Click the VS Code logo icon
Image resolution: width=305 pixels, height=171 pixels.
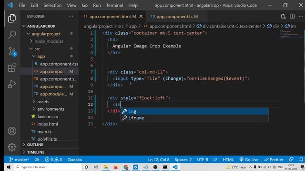pyautogui.click(x=10, y=5)
